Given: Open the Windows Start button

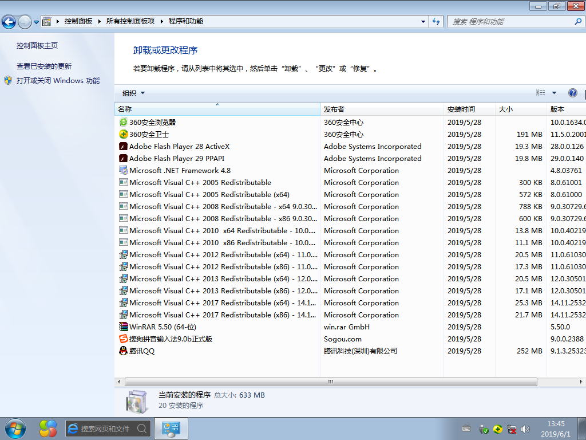Looking at the screenshot, I should pos(15,429).
